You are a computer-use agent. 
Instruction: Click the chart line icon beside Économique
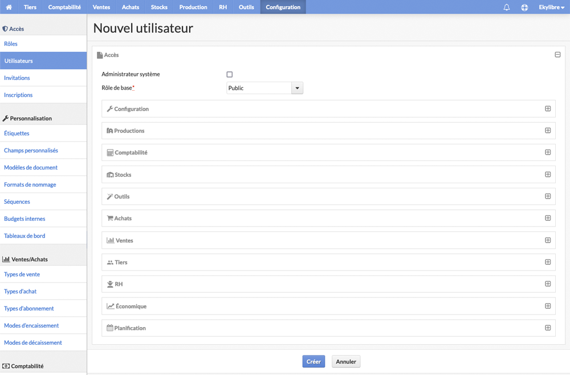click(111, 306)
